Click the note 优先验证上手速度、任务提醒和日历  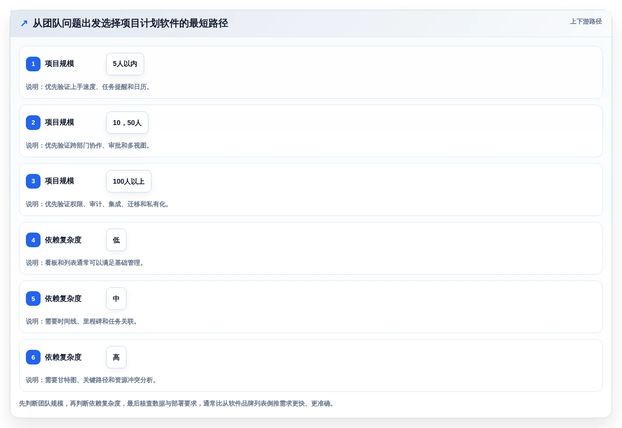point(89,87)
